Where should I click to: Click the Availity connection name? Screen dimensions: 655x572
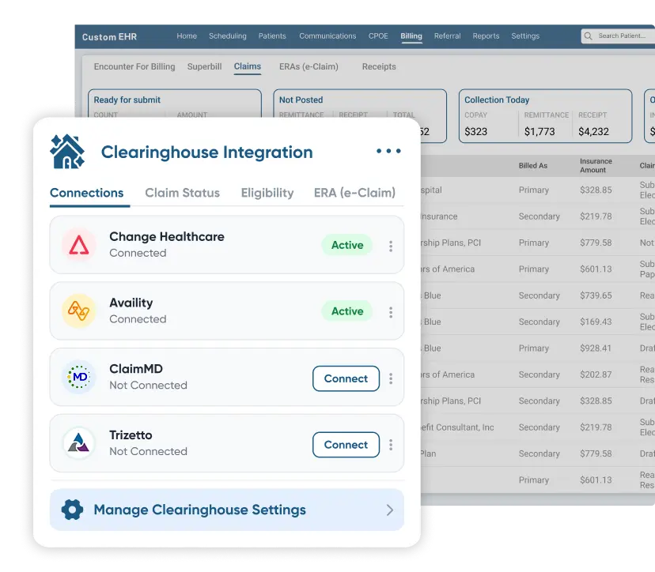[131, 303]
